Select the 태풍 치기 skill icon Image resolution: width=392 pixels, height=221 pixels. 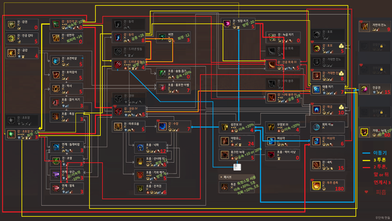317,90
